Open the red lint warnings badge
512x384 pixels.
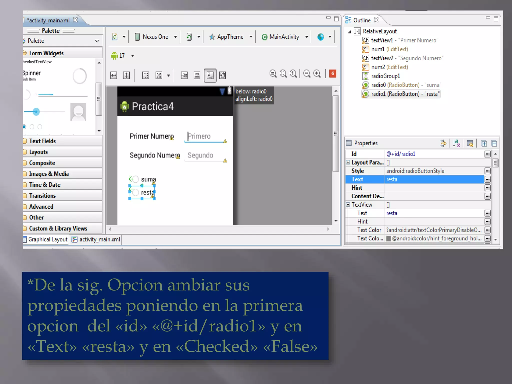click(x=333, y=73)
